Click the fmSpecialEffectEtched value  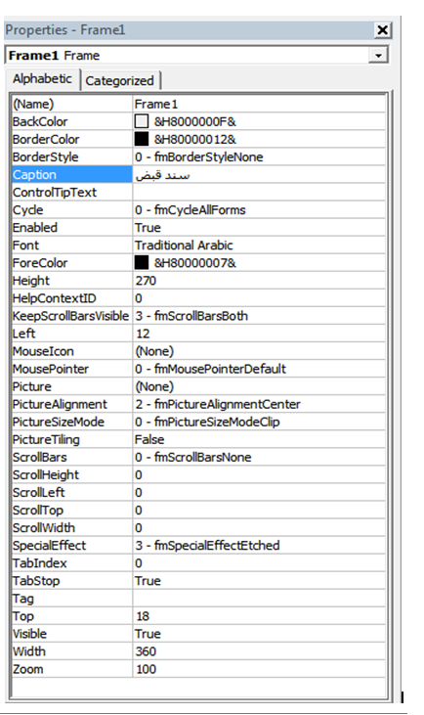point(207,546)
